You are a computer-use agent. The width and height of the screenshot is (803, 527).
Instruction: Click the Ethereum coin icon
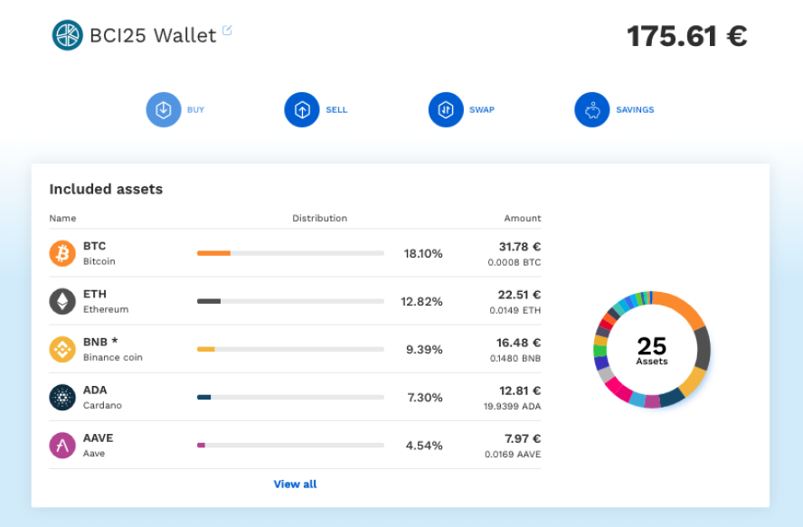(x=62, y=301)
